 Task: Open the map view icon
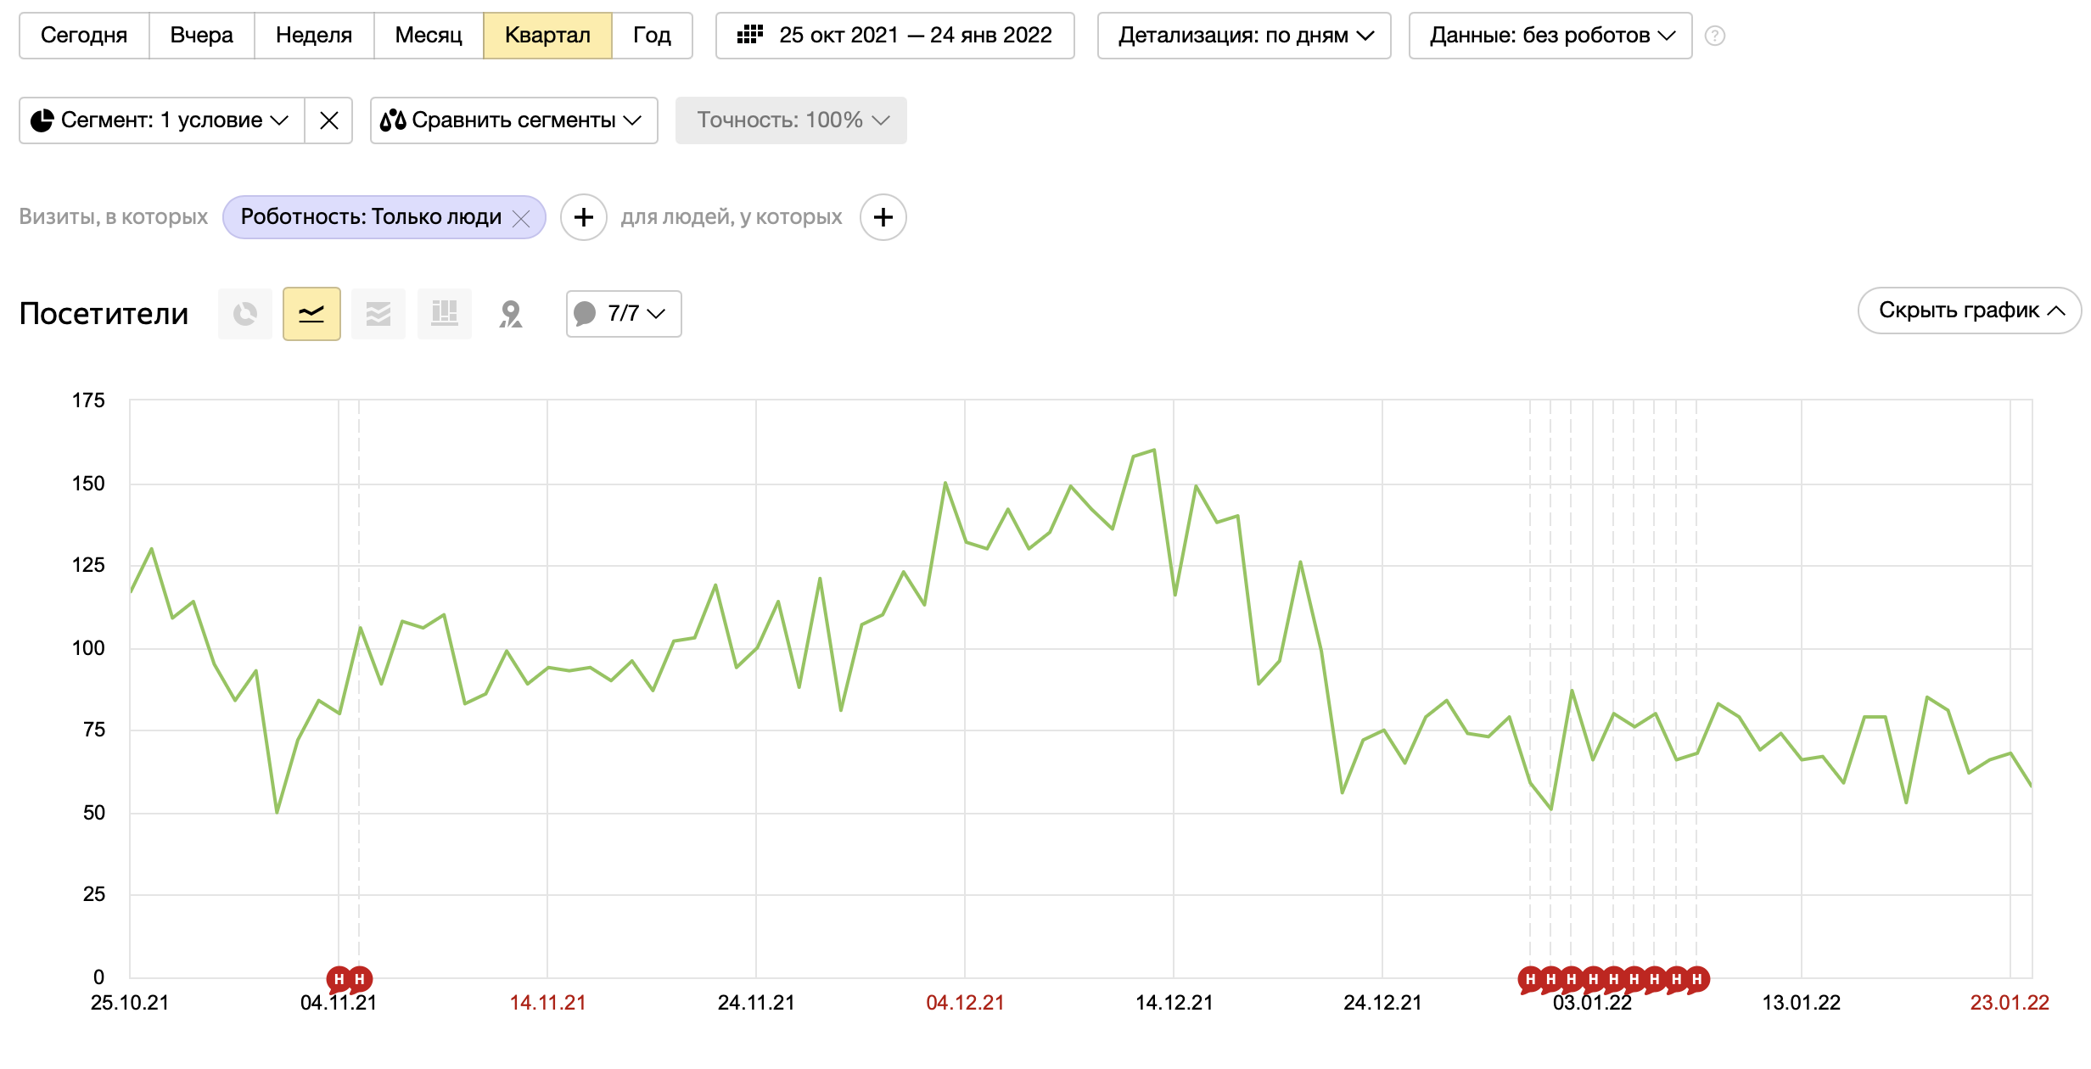(510, 314)
